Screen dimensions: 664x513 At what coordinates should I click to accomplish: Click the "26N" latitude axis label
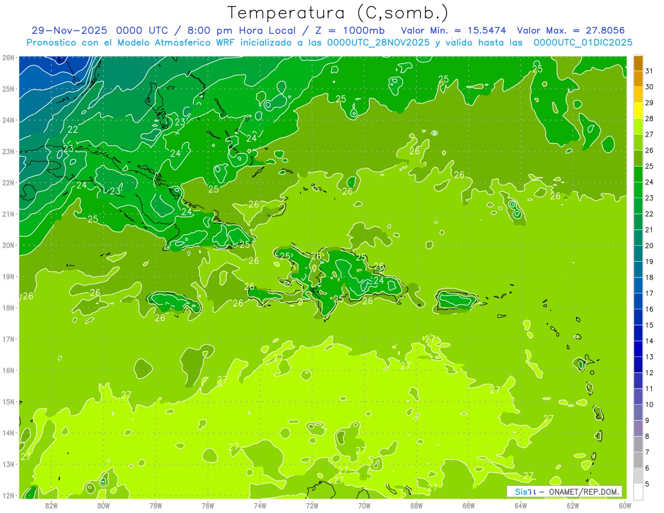(8, 57)
